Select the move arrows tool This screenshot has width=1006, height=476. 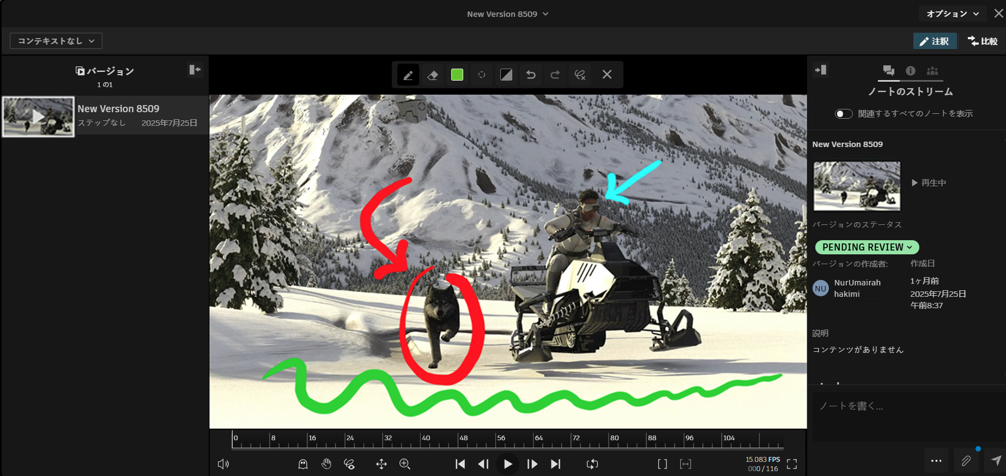tap(381, 464)
